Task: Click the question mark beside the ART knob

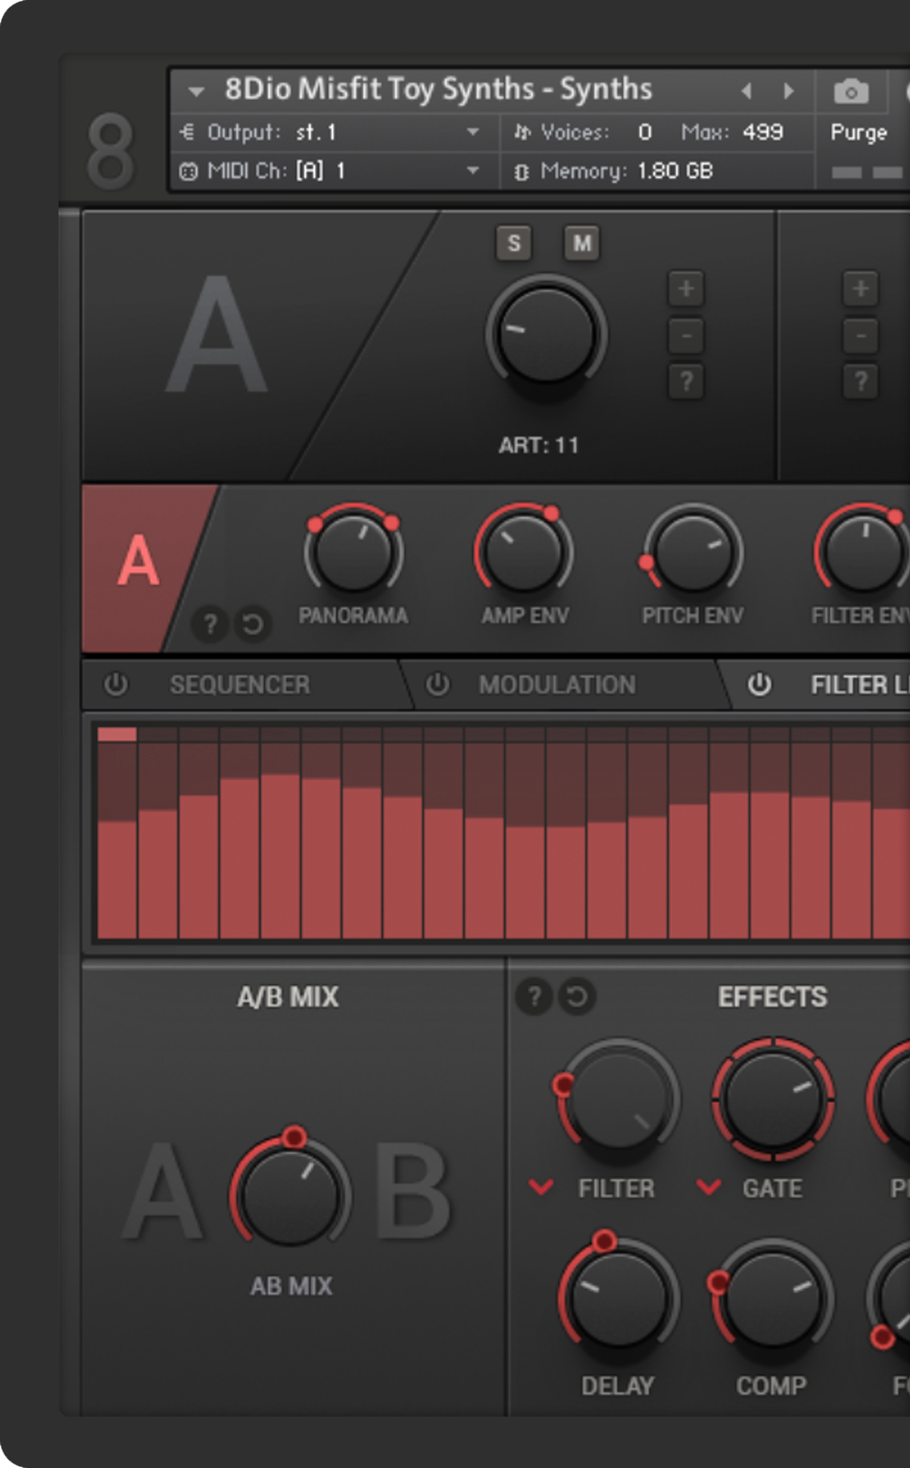Action: (686, 381)
